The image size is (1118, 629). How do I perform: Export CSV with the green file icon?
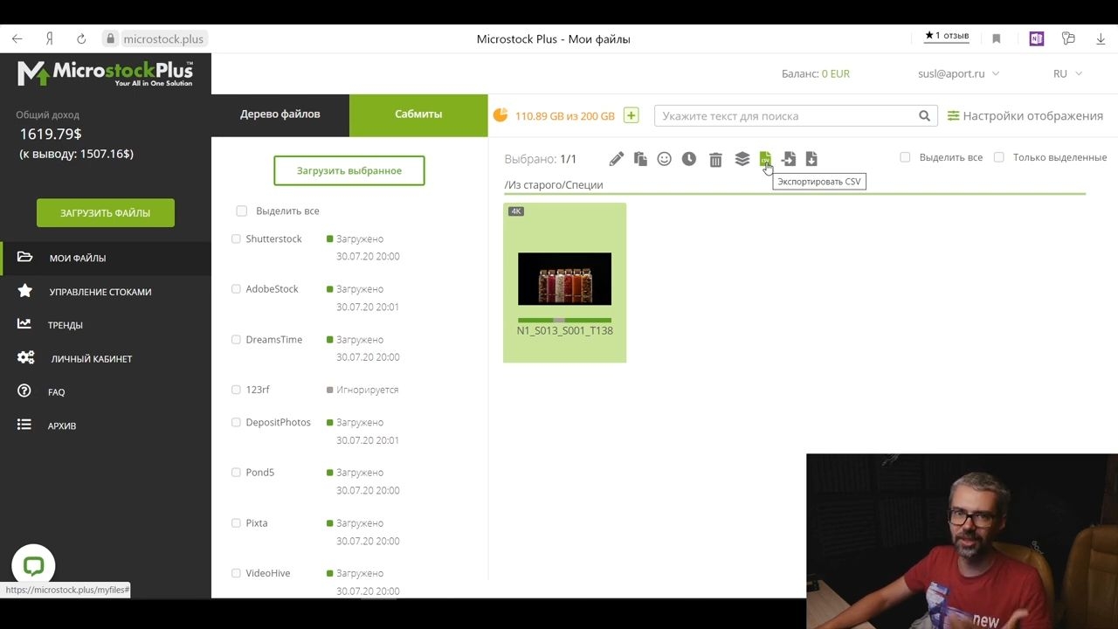765,159
